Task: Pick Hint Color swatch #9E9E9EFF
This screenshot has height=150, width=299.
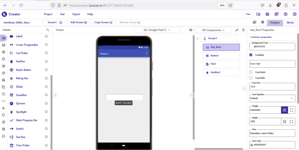Action: (252, 145)
